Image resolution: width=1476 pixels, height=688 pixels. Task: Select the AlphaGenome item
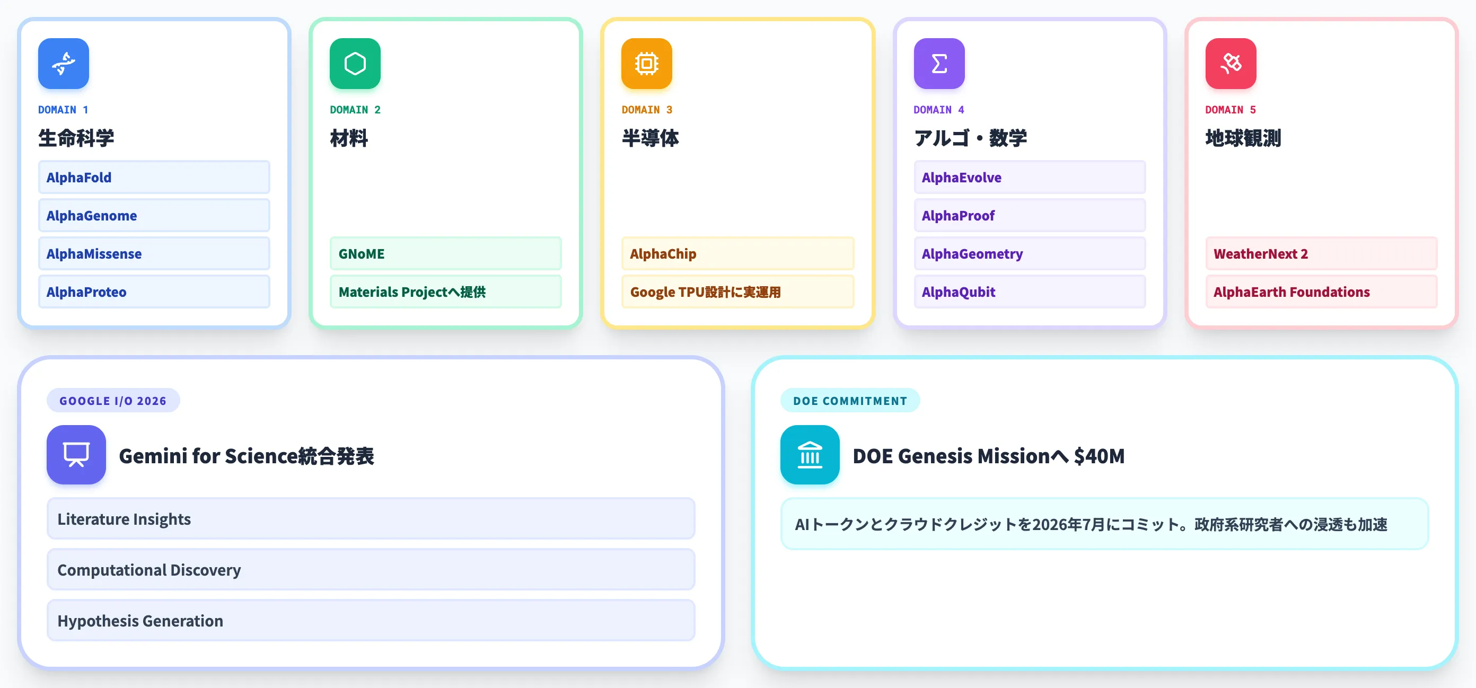tap(154, 215)
